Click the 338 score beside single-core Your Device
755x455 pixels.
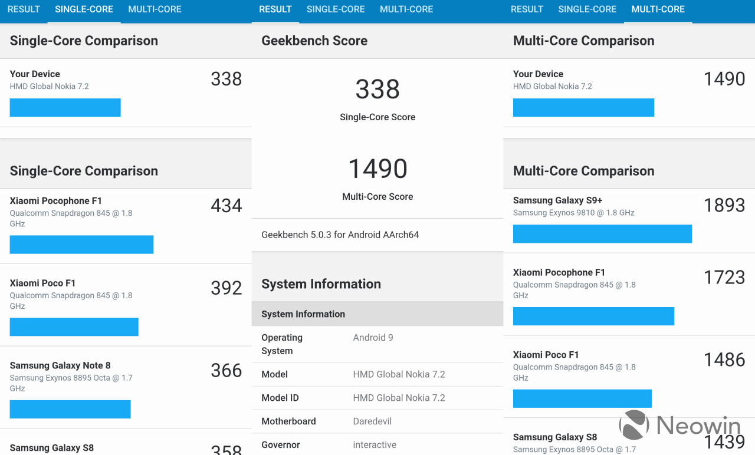click(226, 79)
